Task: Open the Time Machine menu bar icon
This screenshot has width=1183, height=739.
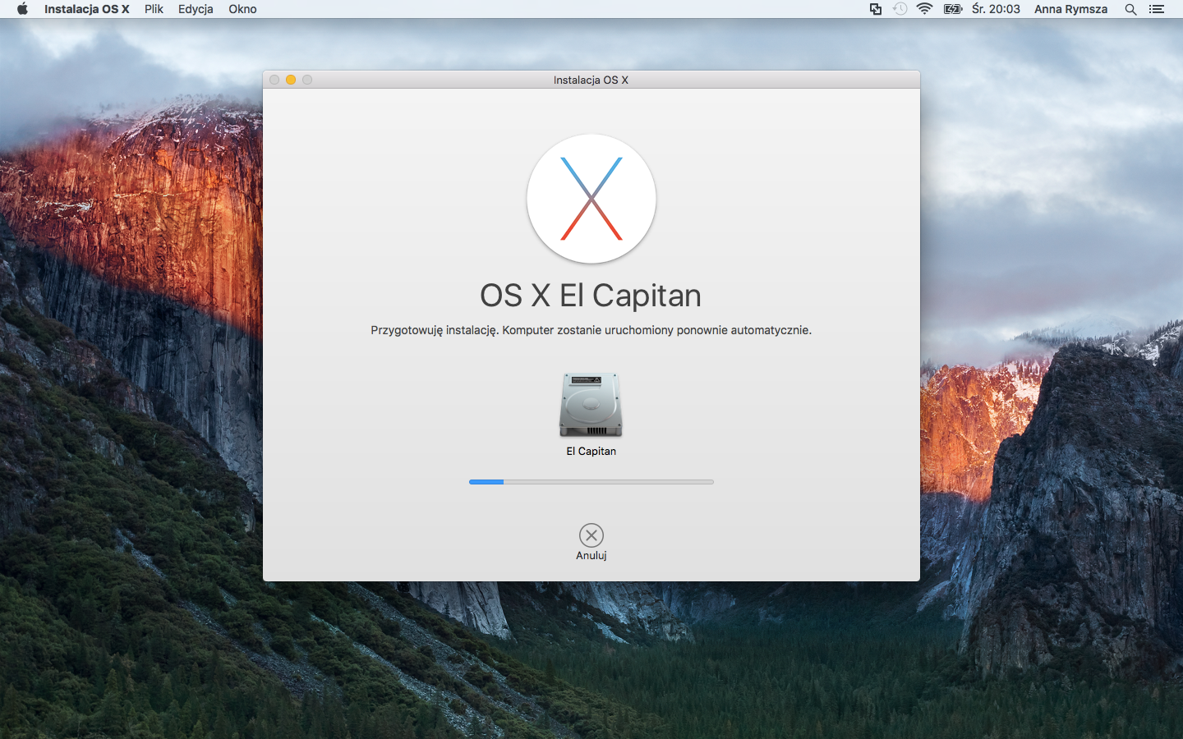Action: click(900, 9)
